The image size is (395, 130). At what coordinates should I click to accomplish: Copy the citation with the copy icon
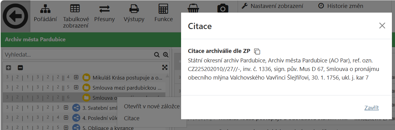tap(257, 51)
